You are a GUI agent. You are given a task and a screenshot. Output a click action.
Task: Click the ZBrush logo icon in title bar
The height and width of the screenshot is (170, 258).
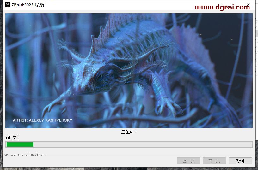8,5
